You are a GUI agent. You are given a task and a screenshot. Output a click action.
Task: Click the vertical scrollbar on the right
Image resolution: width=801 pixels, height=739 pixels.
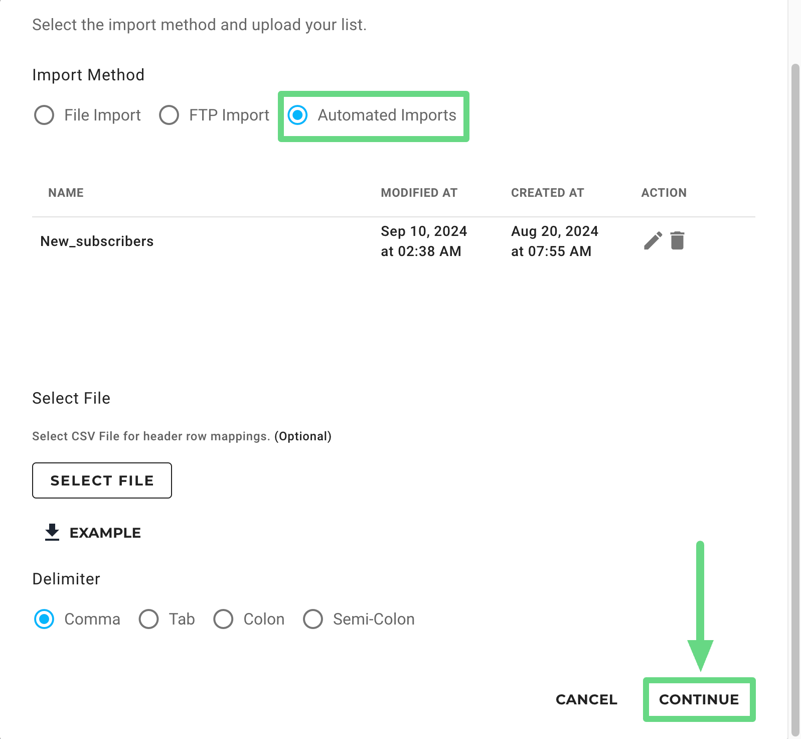(x=795, y=399)
